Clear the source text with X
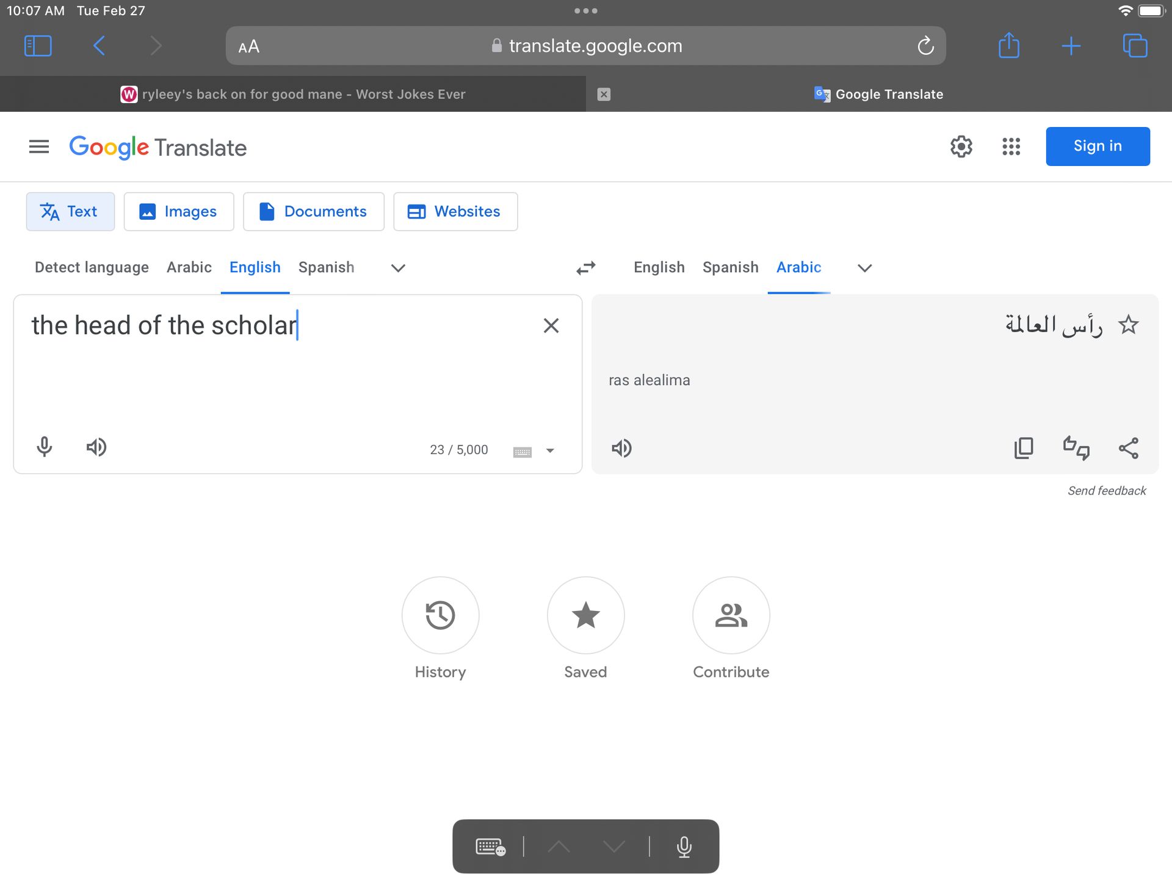 pos(551,325)
